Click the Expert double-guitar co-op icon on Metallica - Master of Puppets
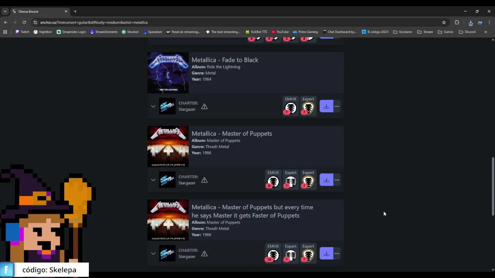Screen dimensions: 495x278 (290, 182)
